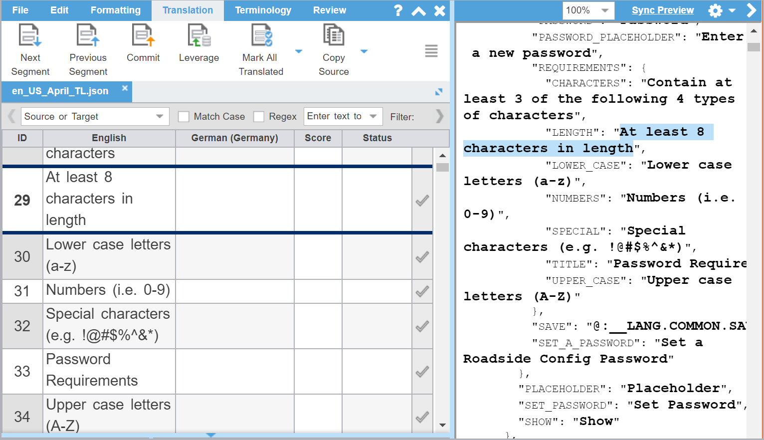Commit the current segment
The image size is (764, 440).
pos(143,36)
